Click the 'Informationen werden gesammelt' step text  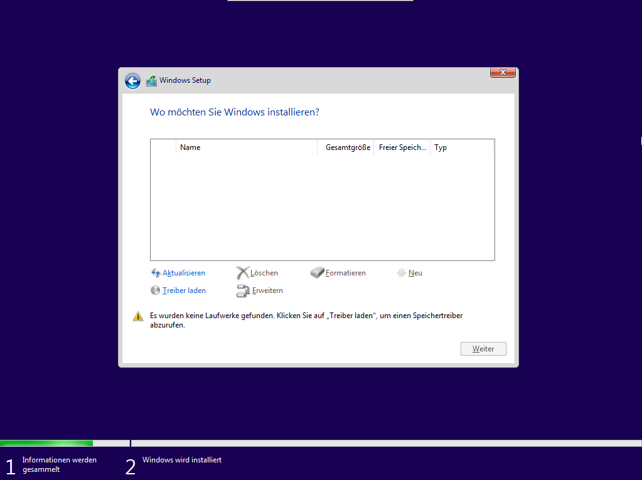(60, 465)
